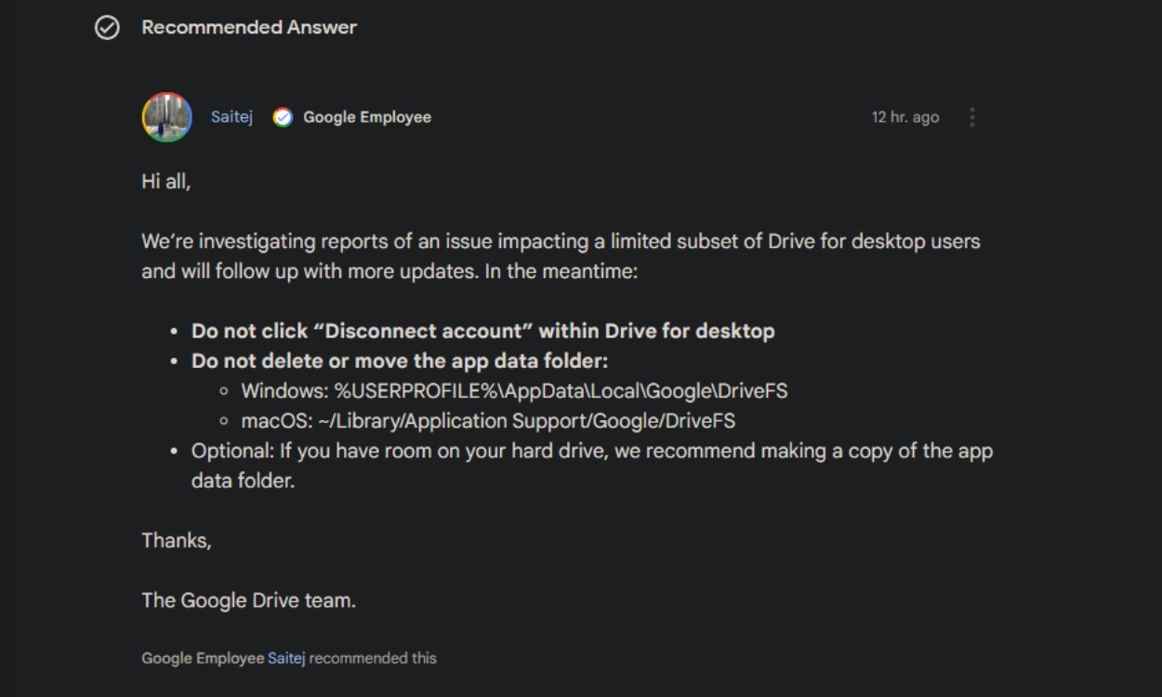The image size is (1162, 697).
Task: Click the 'We're investigating reports' paragraph
Action: click(561, 256)
